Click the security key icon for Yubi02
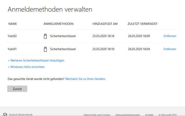The height and width of the screenshot is (116, 185). pyautogui.click(x=45, y=36)
